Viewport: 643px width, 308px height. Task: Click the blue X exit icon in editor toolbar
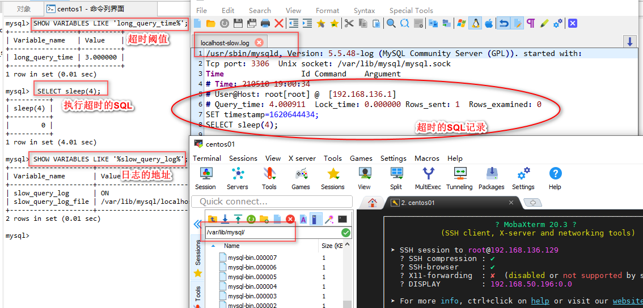pyautogui.click(x=573, y=23)
